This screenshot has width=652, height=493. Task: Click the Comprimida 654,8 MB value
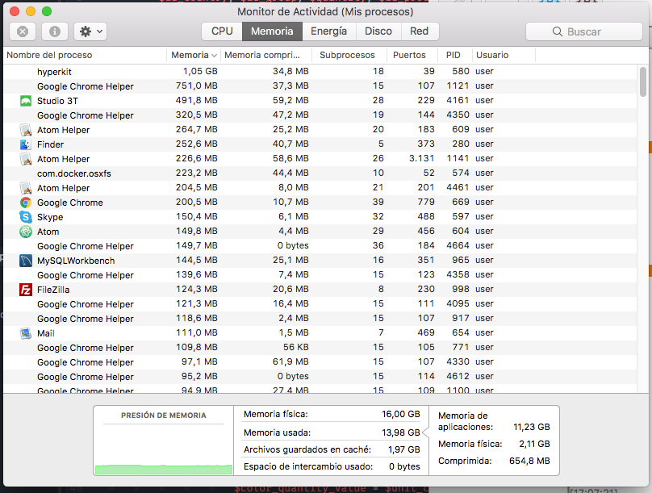coord(529,461)
